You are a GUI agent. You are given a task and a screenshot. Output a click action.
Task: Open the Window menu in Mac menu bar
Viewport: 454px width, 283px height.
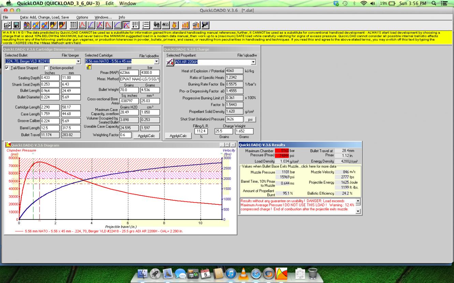128,3
